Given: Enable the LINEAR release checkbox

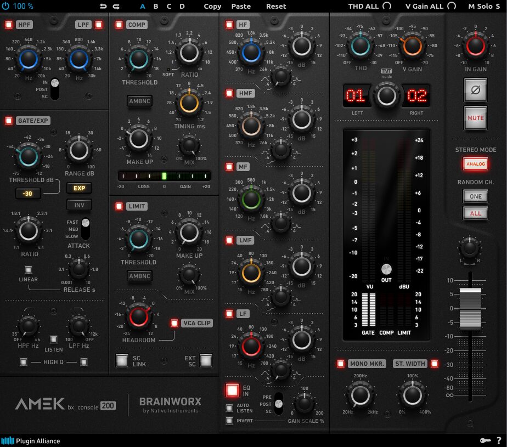Looking at the screenshot, I should 28,269.
